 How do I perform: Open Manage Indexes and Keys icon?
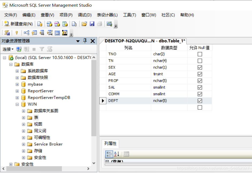pyautogui.click(x=34, y=33)
